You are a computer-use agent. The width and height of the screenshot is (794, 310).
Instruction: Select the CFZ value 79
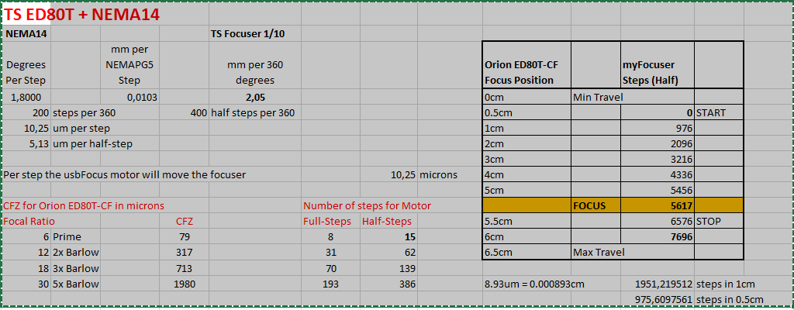click(x=184, y=236)
